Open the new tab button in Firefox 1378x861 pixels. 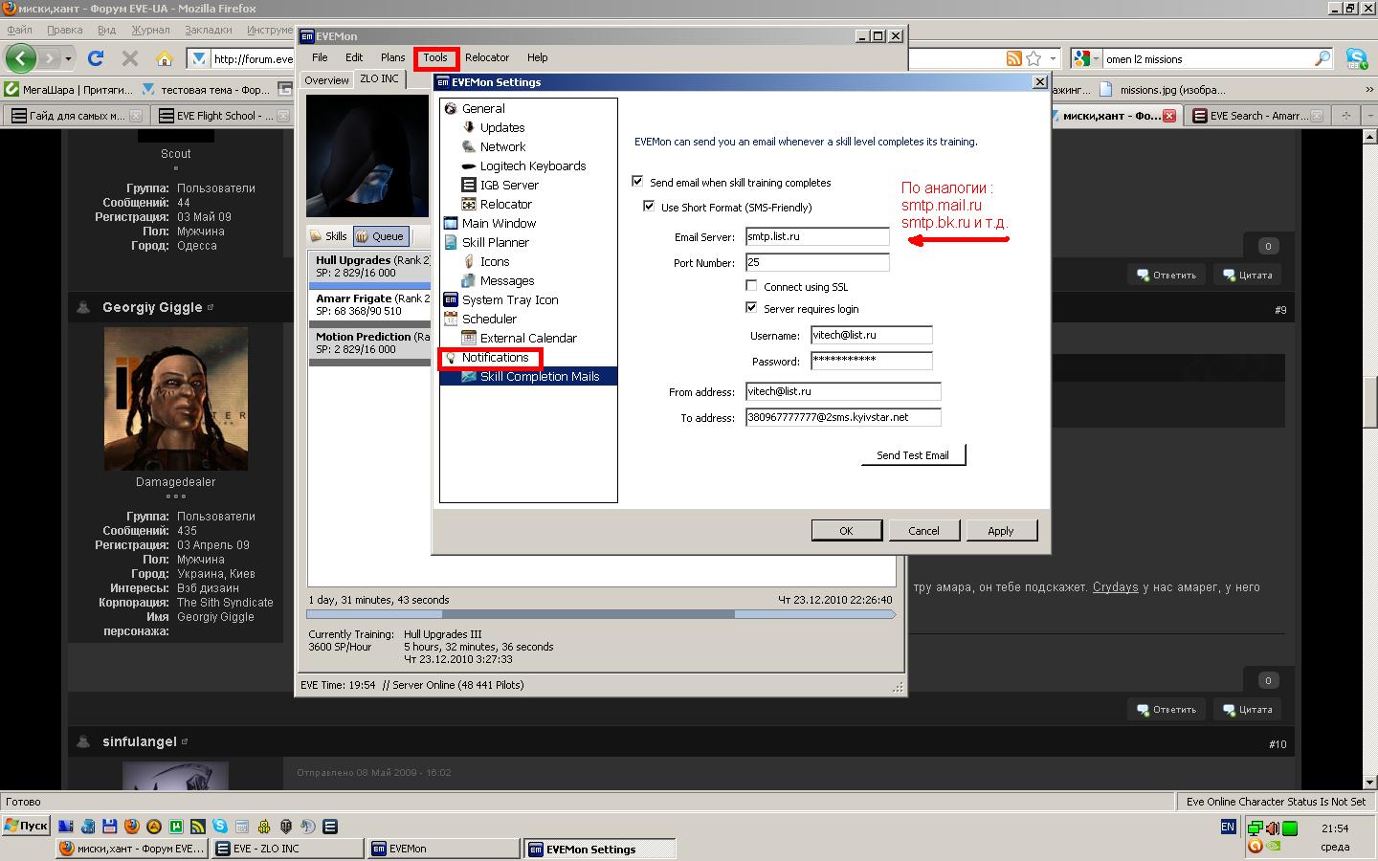click(1346, 116)
